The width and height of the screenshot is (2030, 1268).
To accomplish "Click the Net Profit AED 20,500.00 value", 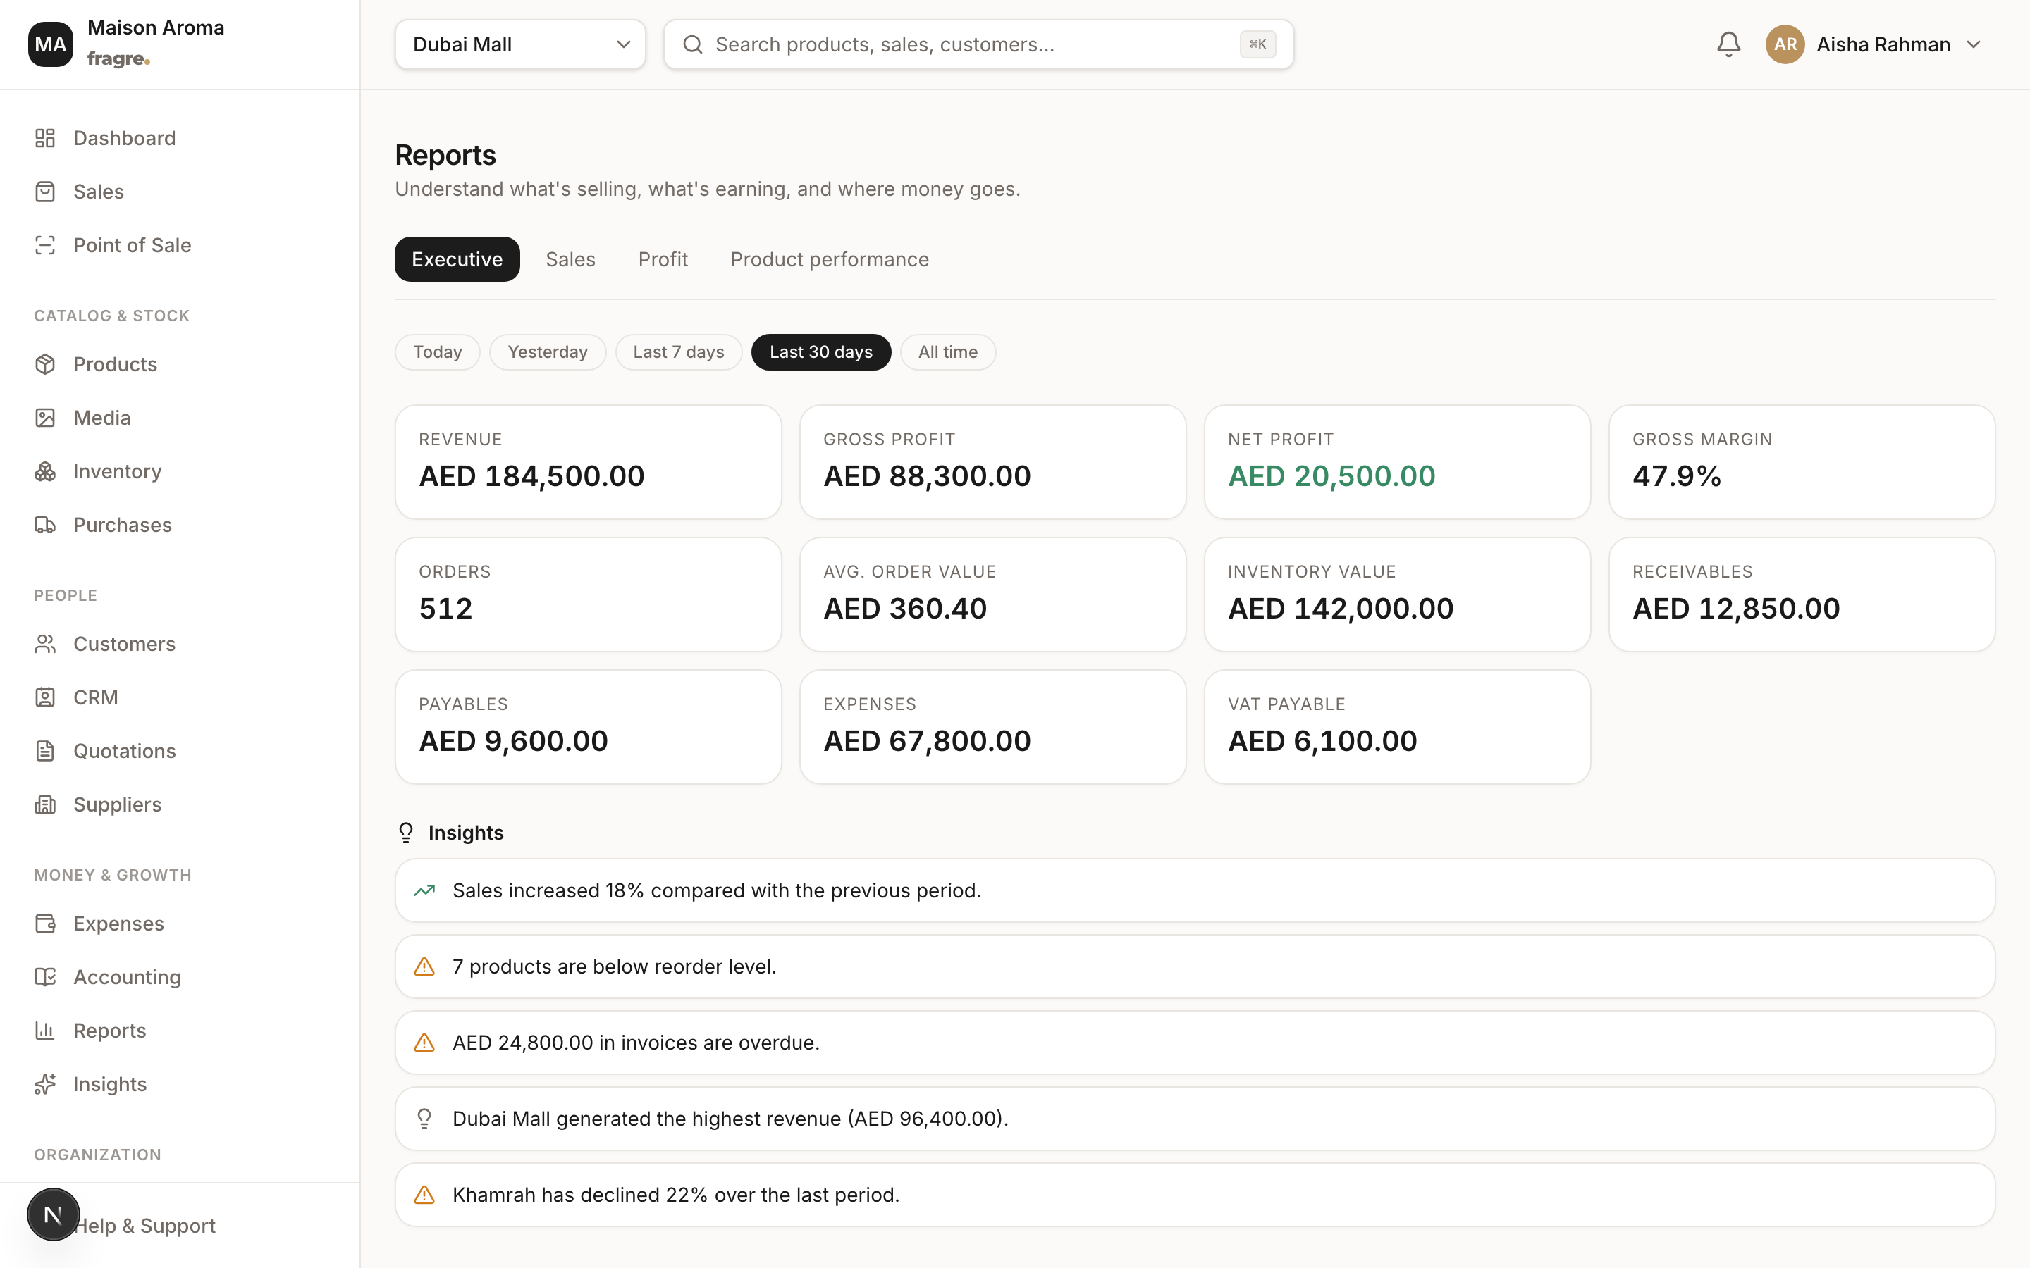I will (1331, 476).
